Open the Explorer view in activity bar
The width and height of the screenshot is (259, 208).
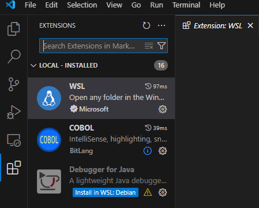click(13, 29)
